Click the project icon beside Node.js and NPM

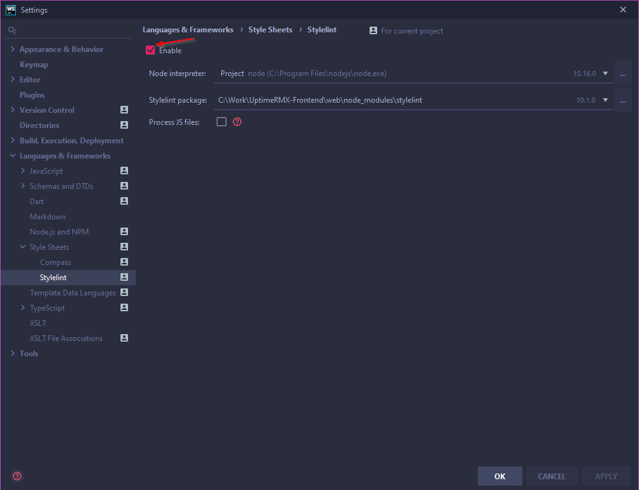tap(124, 231)
